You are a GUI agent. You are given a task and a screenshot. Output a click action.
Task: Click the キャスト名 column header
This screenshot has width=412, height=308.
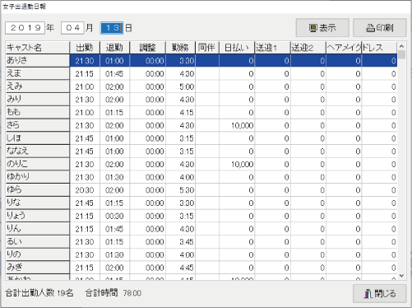[38, 48]
